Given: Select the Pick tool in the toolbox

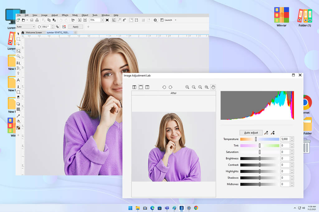Looking at the screenshot, I should coord(18,34).
